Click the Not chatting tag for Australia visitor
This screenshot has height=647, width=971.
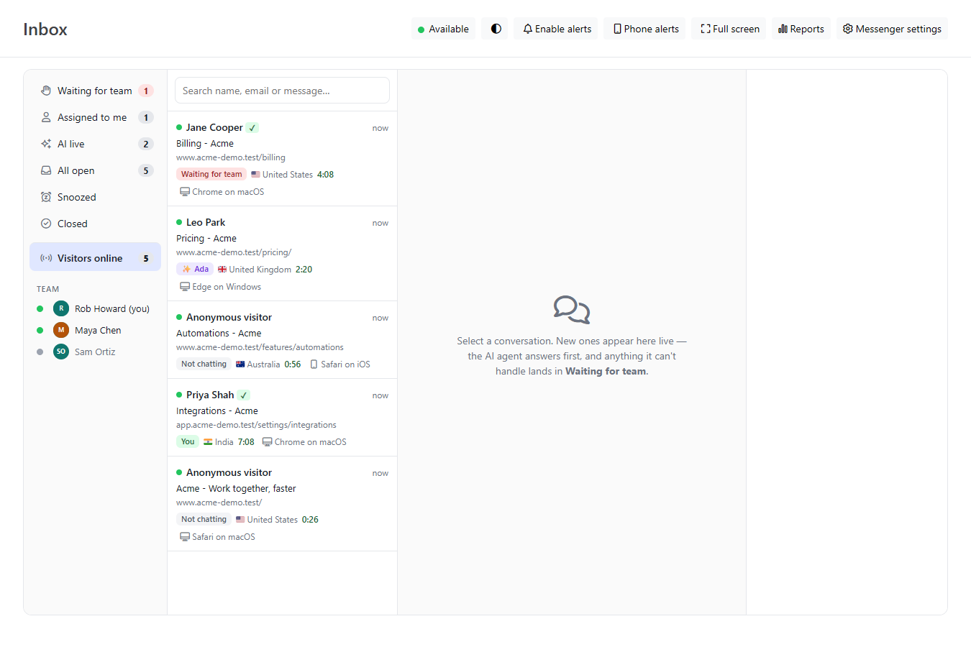click(204, 364)
